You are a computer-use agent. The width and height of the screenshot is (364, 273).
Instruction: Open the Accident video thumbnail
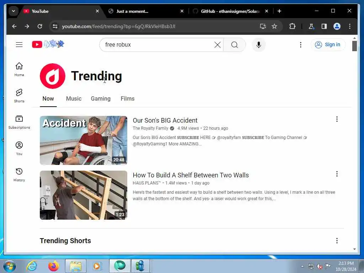pos(84,140)
